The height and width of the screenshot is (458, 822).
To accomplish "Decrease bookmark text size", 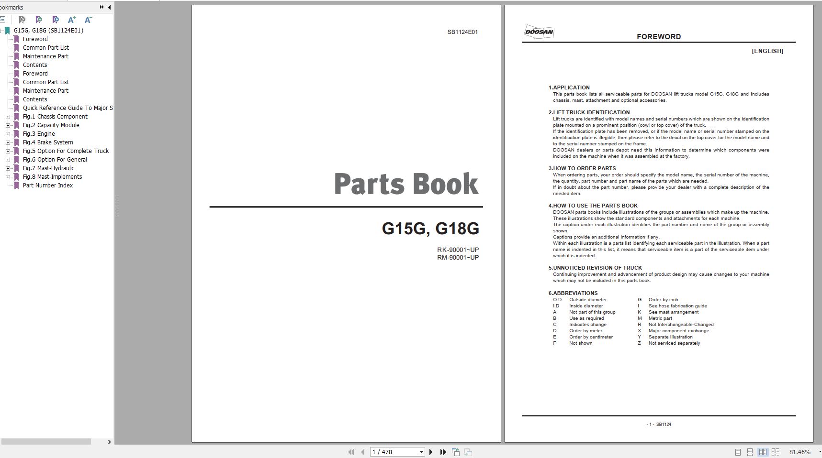I will tap(88, 20).
